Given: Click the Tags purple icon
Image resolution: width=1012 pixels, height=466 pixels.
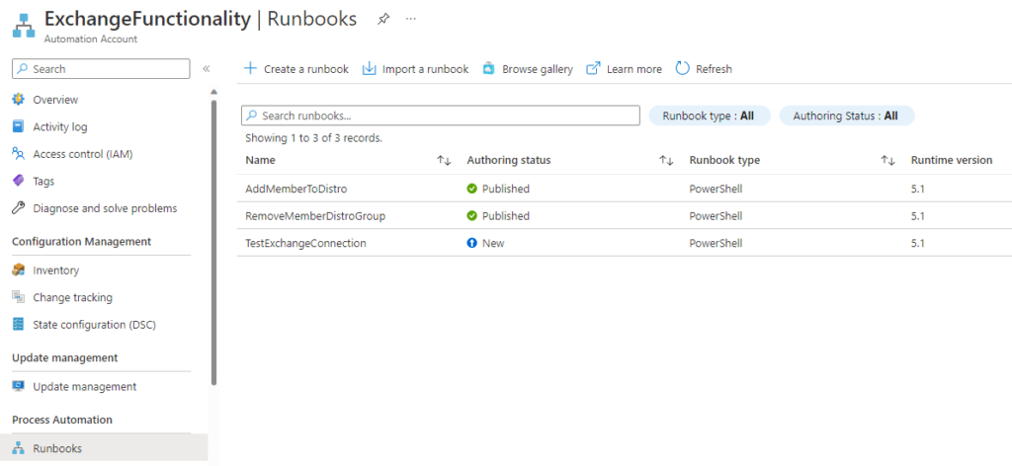Looking at the screenshot, I should (x=19, y=181).
